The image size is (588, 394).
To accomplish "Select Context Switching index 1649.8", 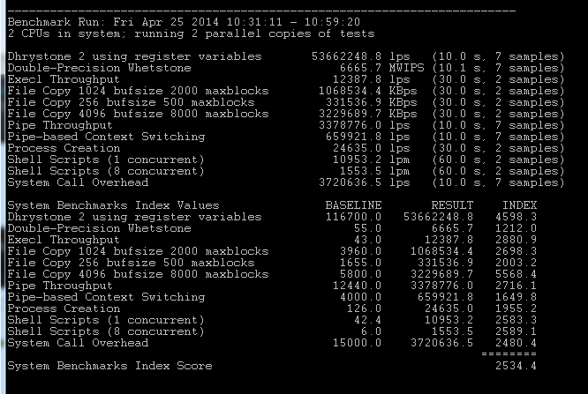I will 516,297.
